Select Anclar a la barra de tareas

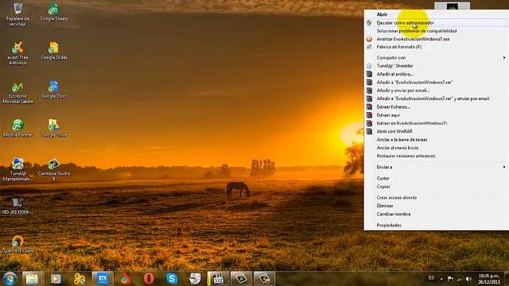(x=436, y=140)
